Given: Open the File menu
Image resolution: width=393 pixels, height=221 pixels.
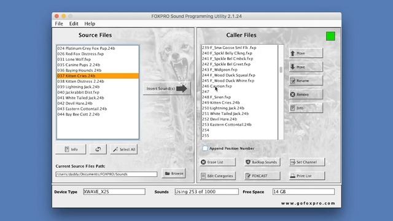Looking at the screenshot, I should pyautogui.click(x=59, y=23).
